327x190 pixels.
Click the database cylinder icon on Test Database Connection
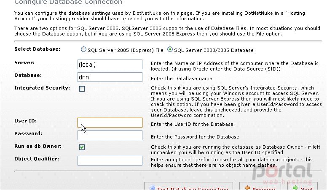153,187
